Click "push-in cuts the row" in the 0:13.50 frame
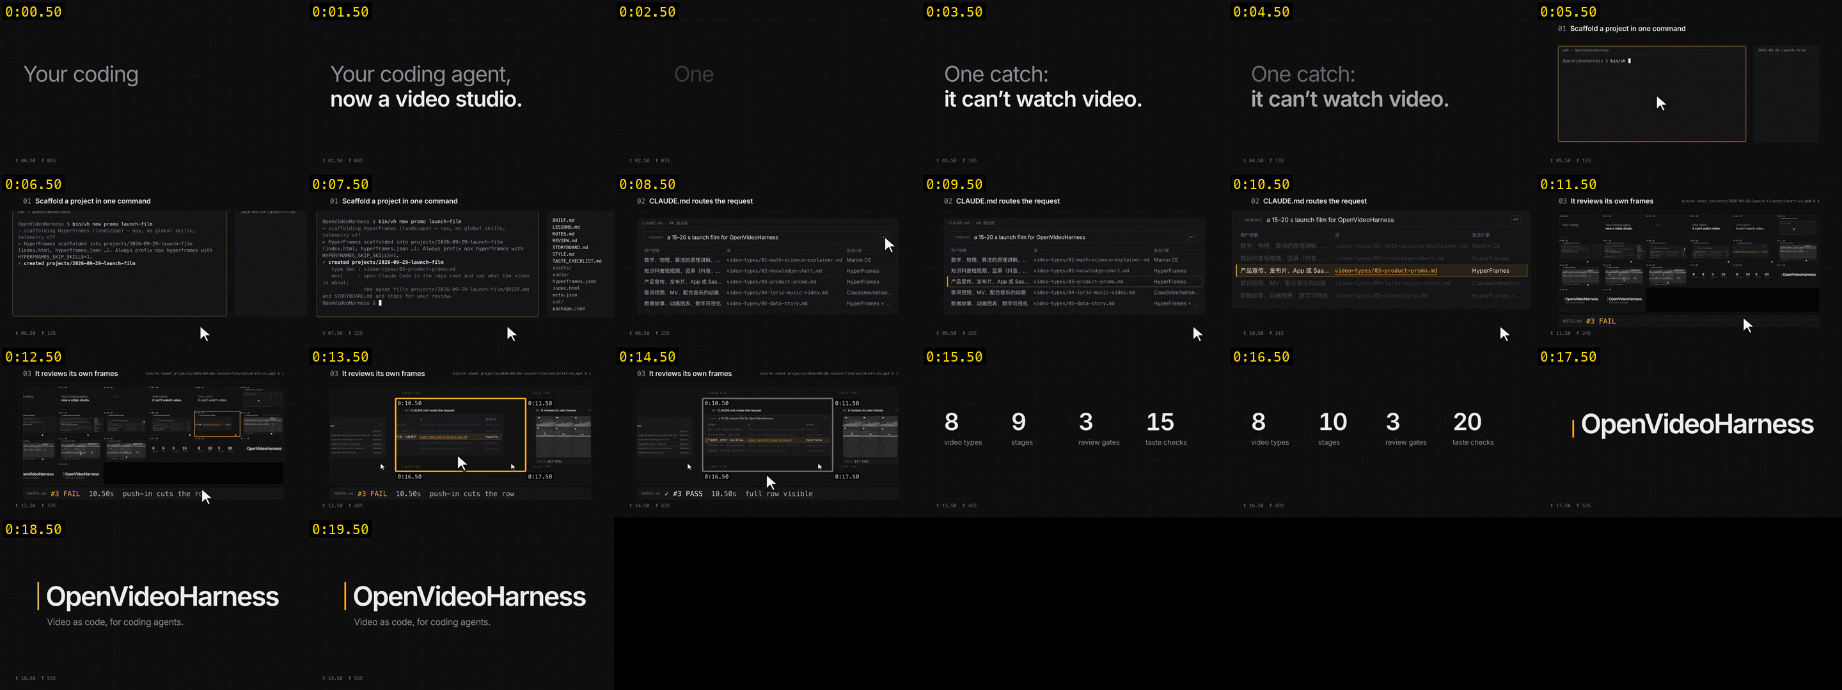This screenshot has height=690, width=1842. [471, 494]
